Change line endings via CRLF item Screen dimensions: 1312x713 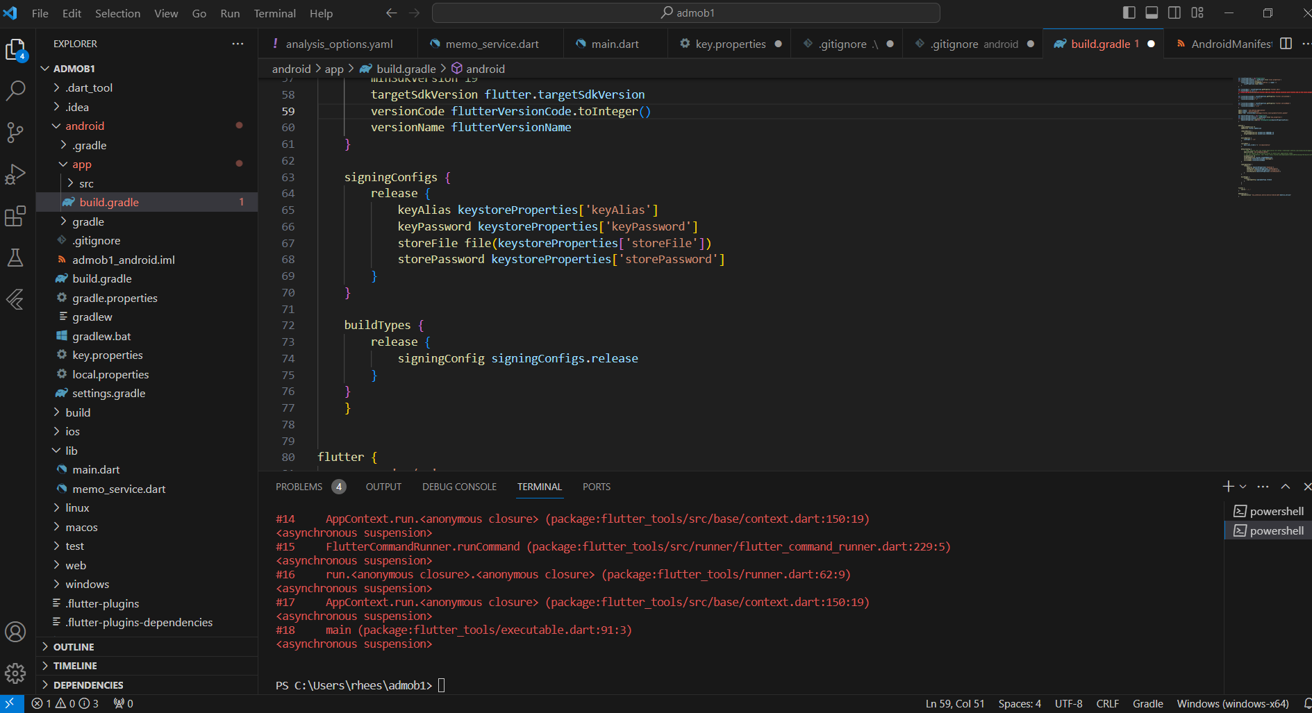pyautogui.click(x=1107, y=703)
